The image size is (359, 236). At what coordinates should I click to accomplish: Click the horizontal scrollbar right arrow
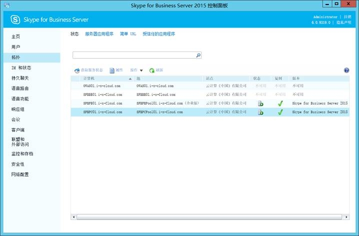(346, 217)
